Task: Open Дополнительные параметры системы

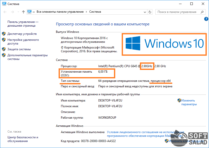Action: [27, 57]
